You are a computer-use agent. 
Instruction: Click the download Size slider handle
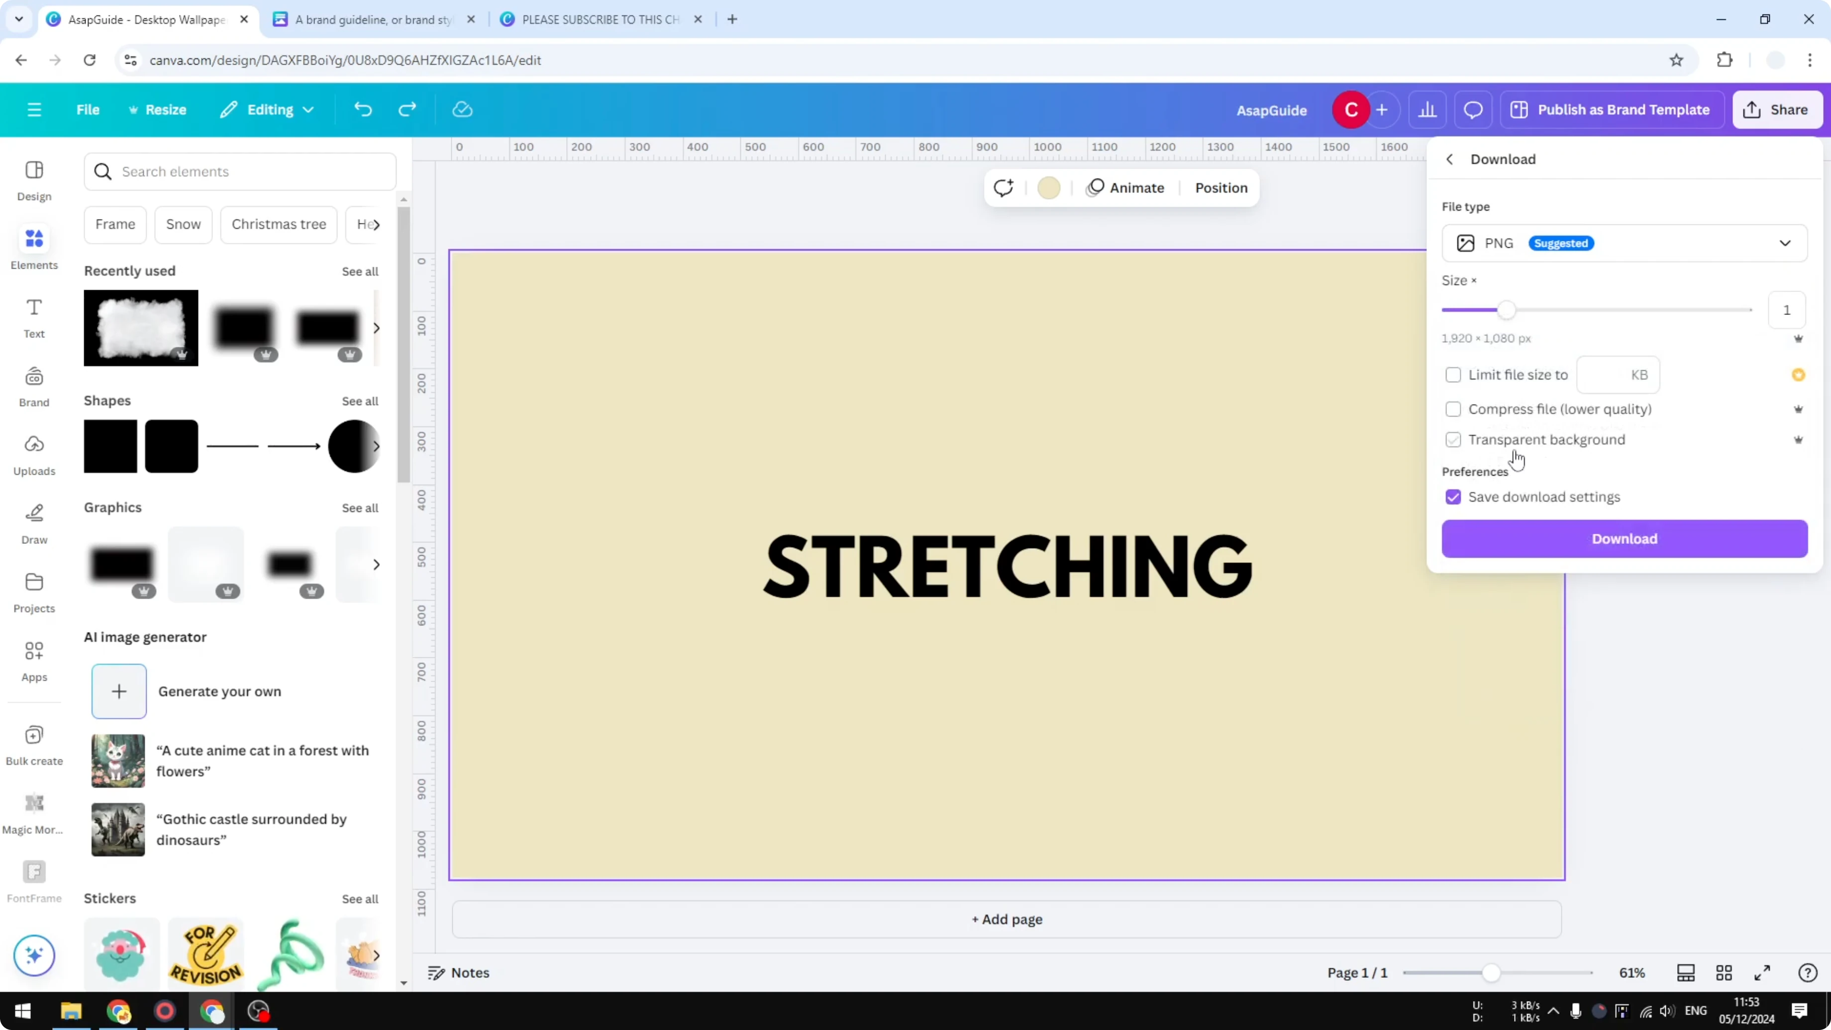coord(1506,310)
